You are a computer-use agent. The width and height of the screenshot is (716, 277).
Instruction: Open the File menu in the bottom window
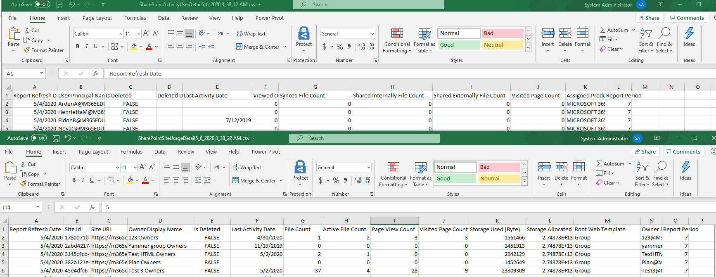pos(9,152)
